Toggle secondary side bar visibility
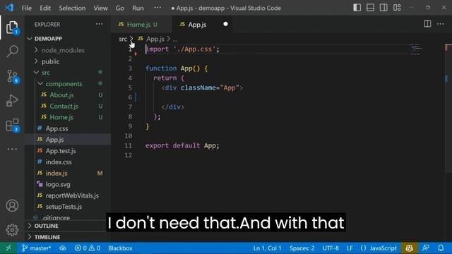Screen dimensions: 452x254 (383, 8)
